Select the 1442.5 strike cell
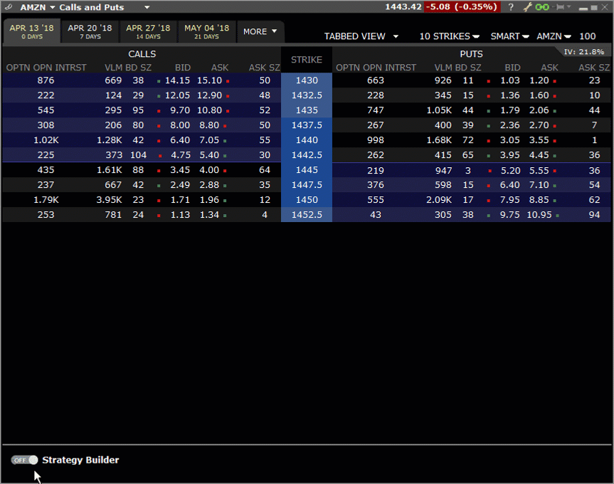Viewport: 614px width, 484px height. click(307, 154)
